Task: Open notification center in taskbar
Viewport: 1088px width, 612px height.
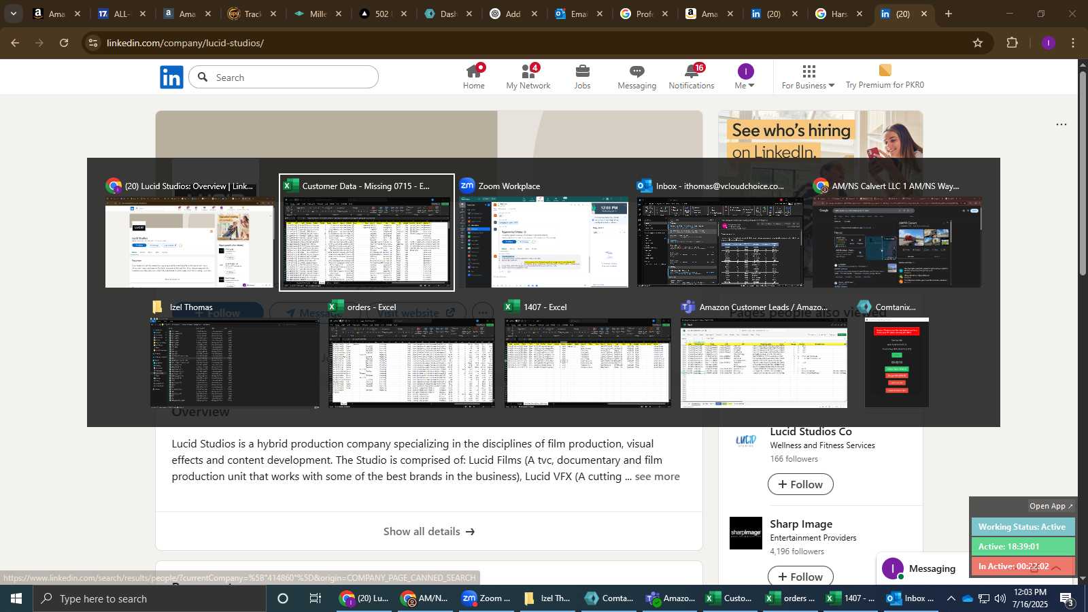Action: 1066,599
